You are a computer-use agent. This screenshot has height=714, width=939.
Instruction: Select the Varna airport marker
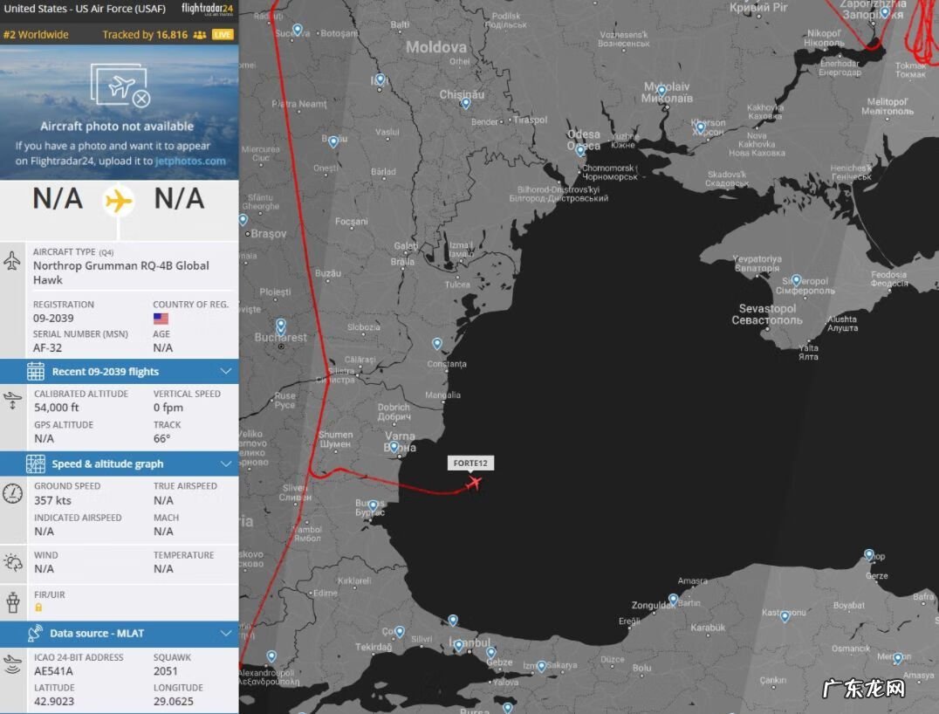point(394,448)
